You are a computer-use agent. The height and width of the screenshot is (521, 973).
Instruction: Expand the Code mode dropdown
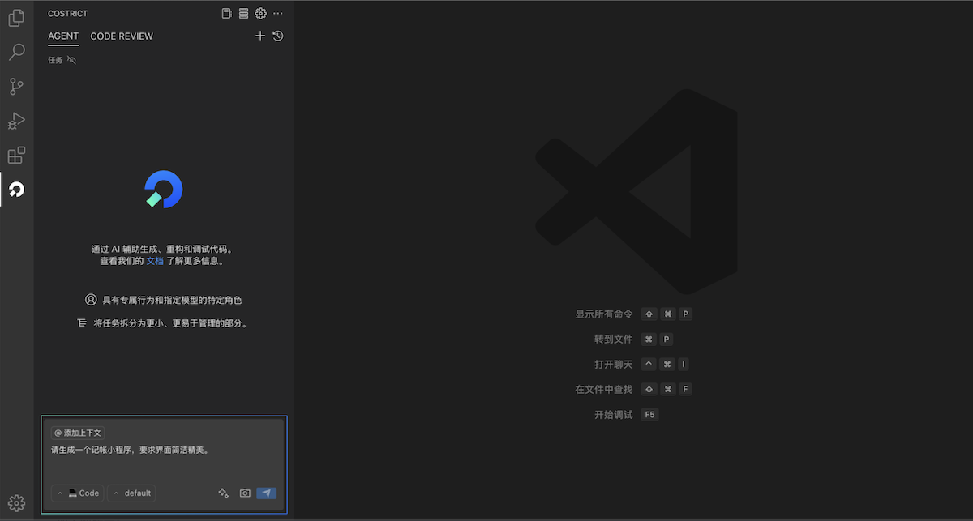[x=77, y=493]
